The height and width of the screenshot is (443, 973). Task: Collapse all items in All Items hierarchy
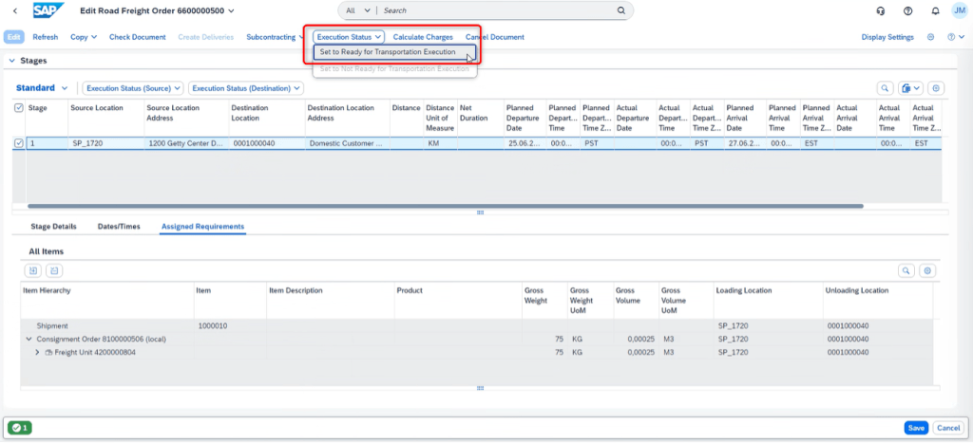point(54,270)
